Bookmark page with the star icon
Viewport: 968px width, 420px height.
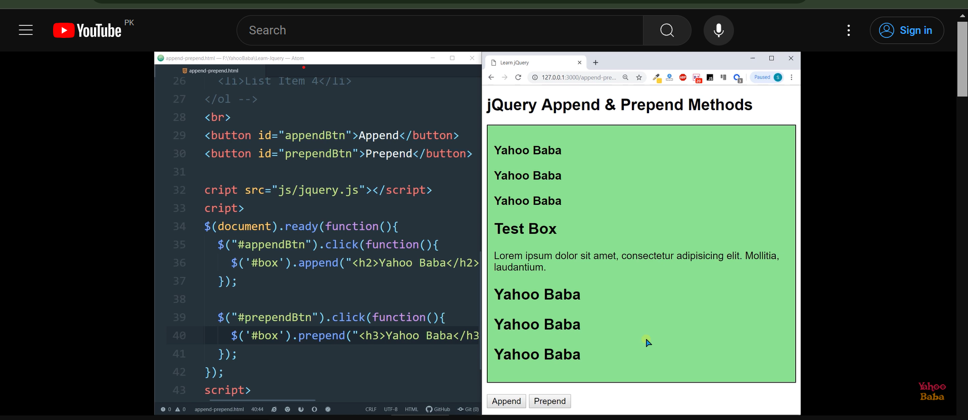(639, 77)
